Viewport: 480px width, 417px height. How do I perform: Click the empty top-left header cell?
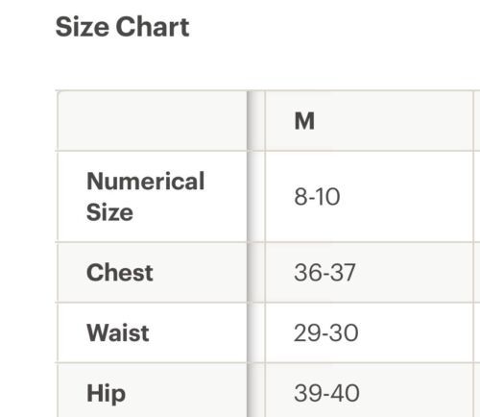pos(153,121)
